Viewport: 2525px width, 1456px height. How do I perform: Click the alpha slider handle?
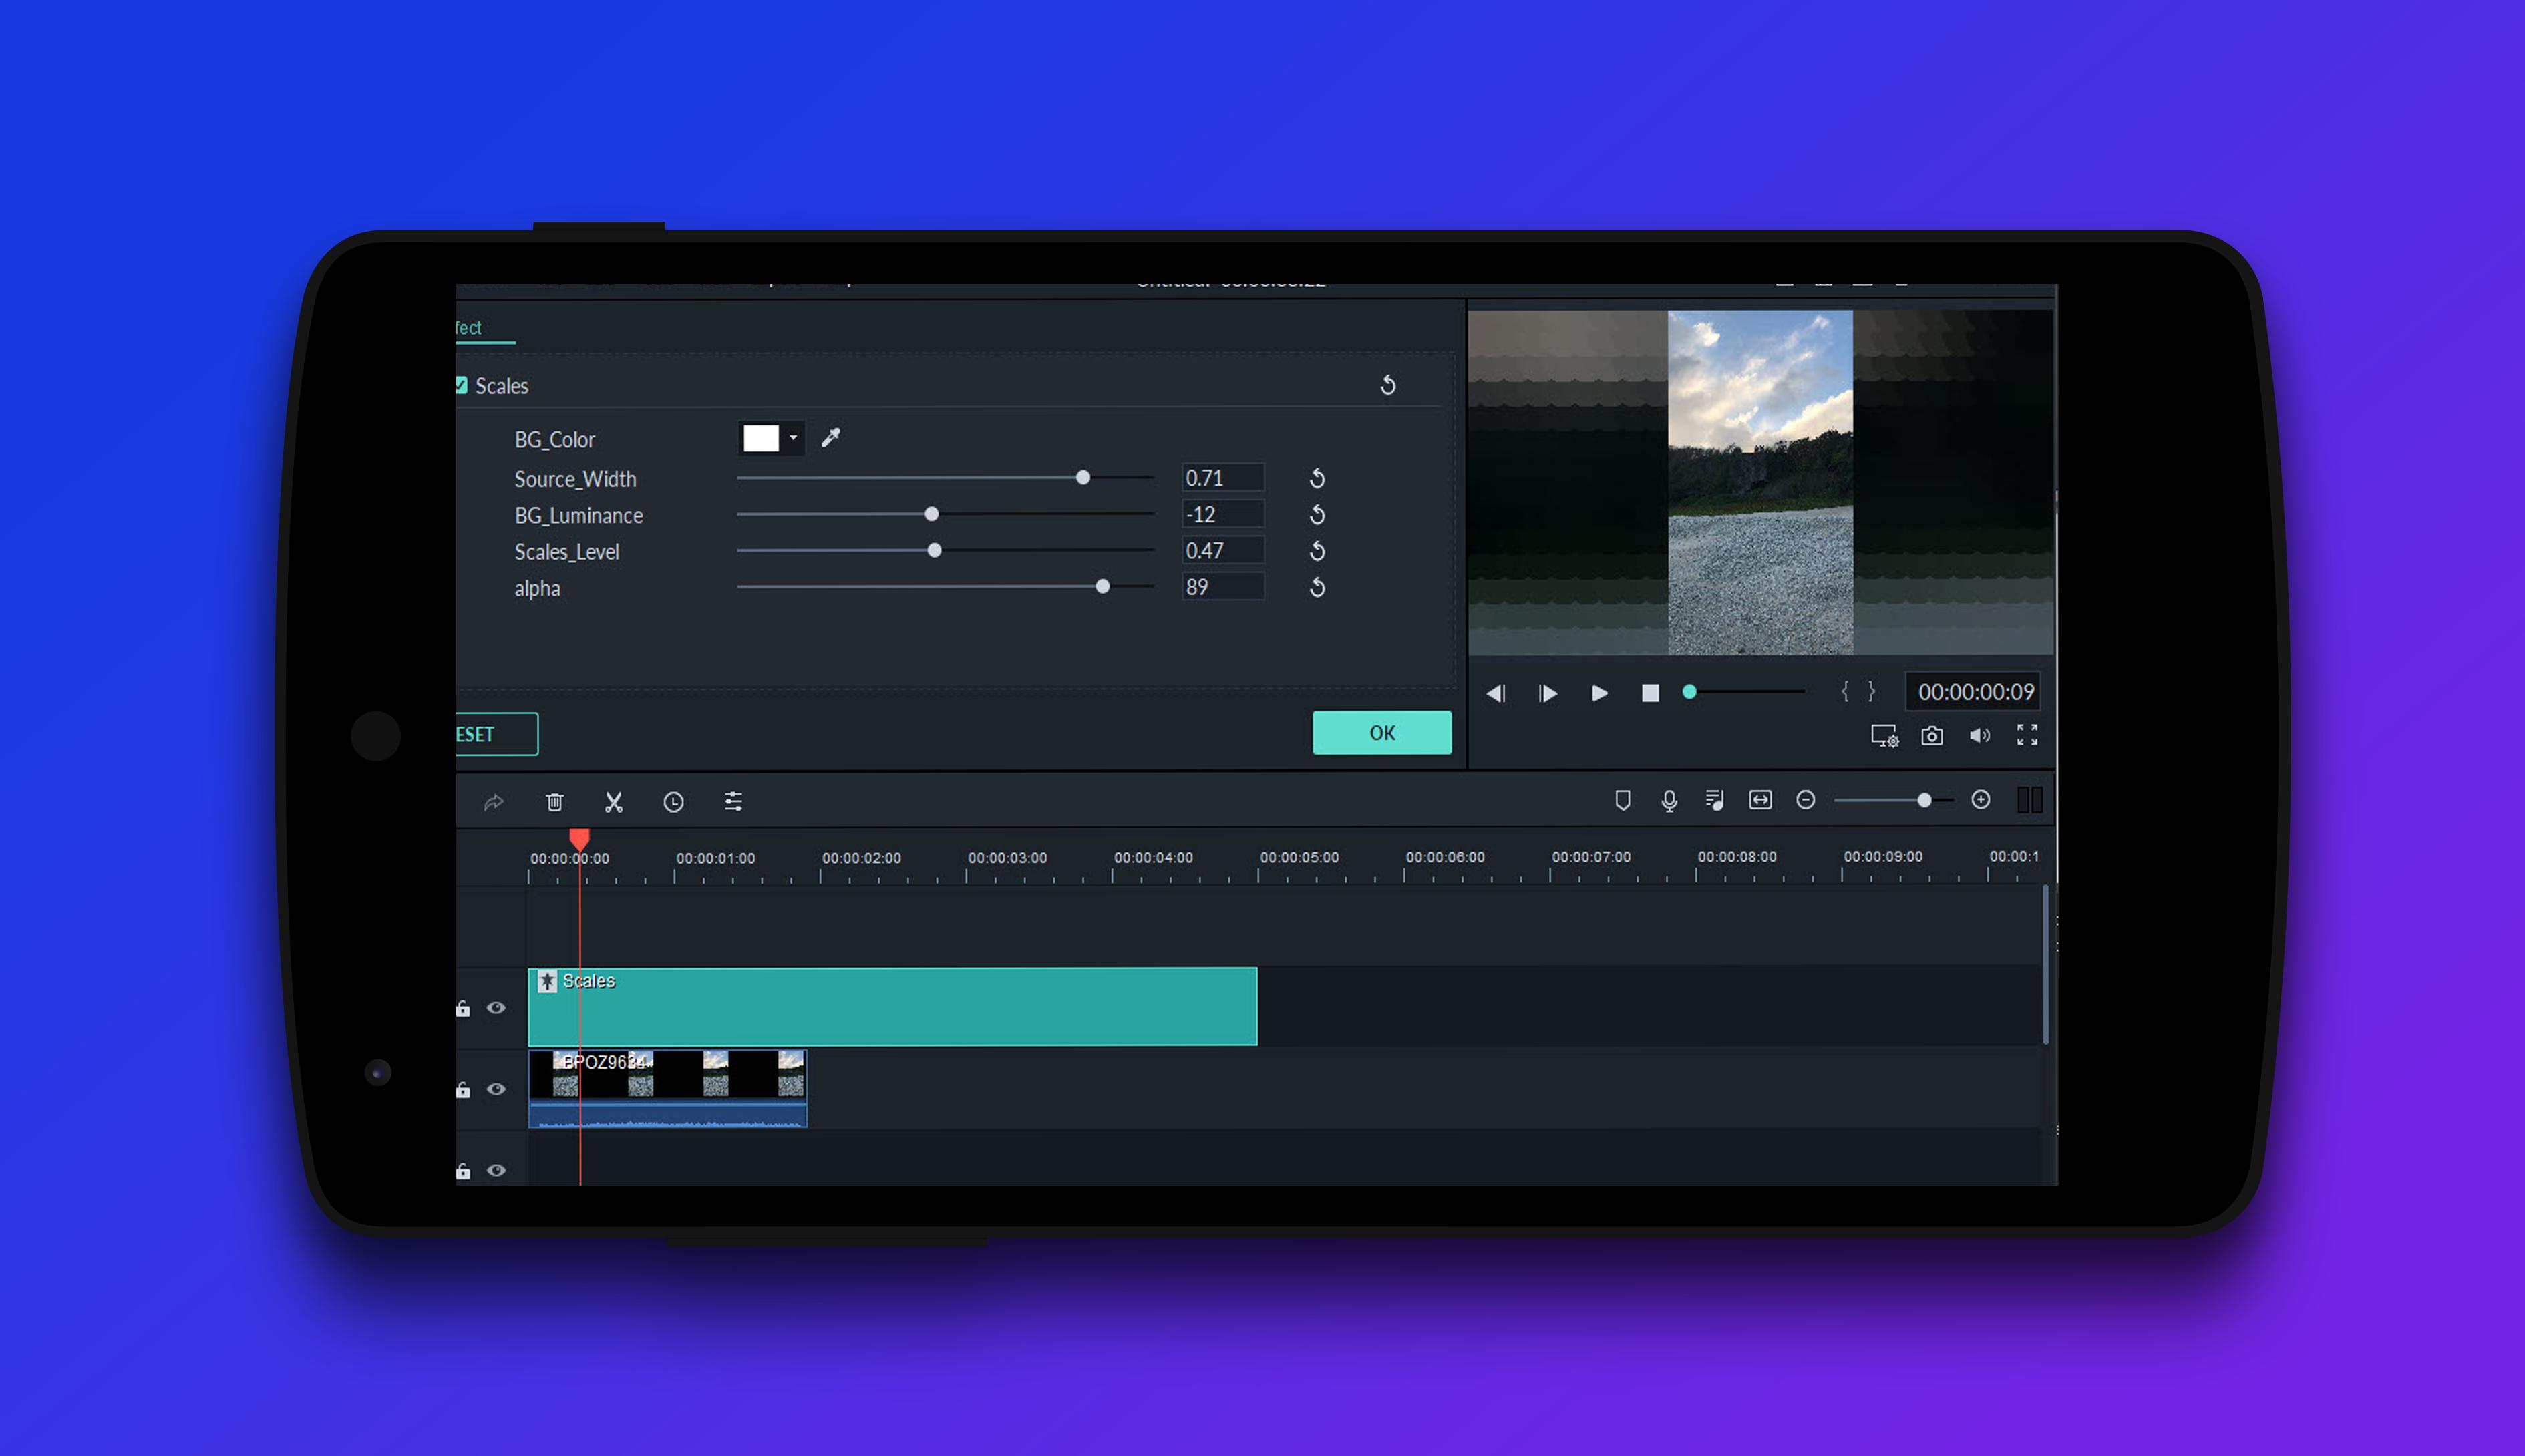[x=1103, y=587]
